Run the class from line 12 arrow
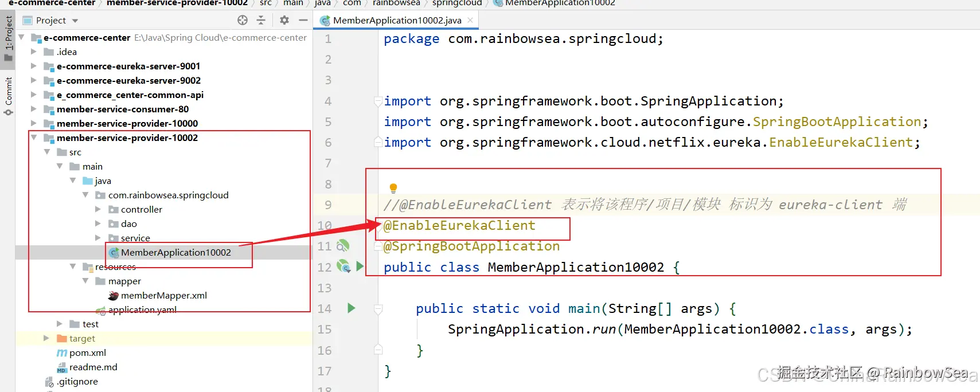Image resolution: width=980 pixels, height=392 pixels. pos(360,266)
